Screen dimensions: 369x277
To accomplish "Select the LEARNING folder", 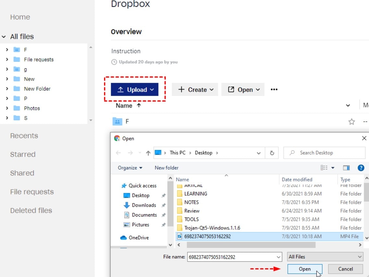I will pos(196,194).
